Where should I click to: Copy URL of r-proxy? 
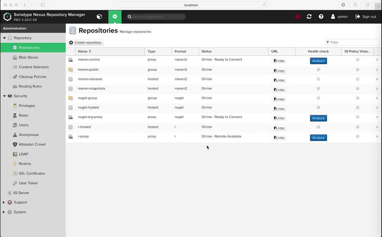point(279,137)
